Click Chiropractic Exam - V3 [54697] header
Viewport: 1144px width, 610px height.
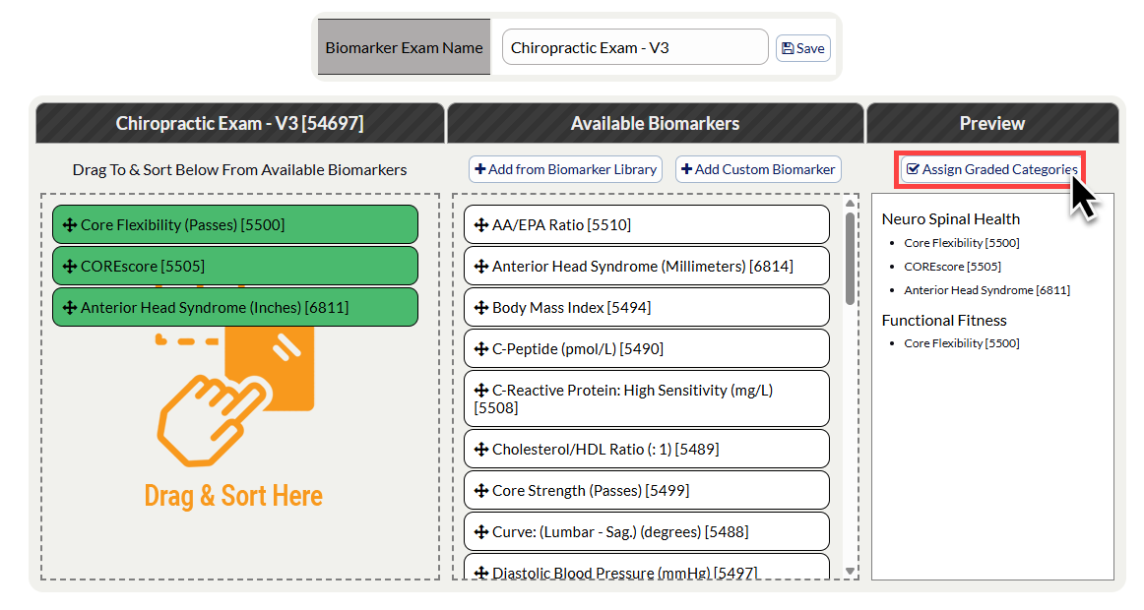pos(240,123)
